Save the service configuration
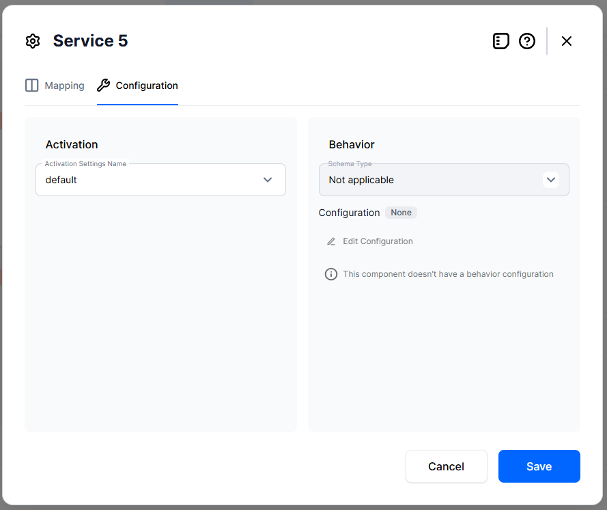Viewport: 607px width, 510px height. click(x=539, y=466)
